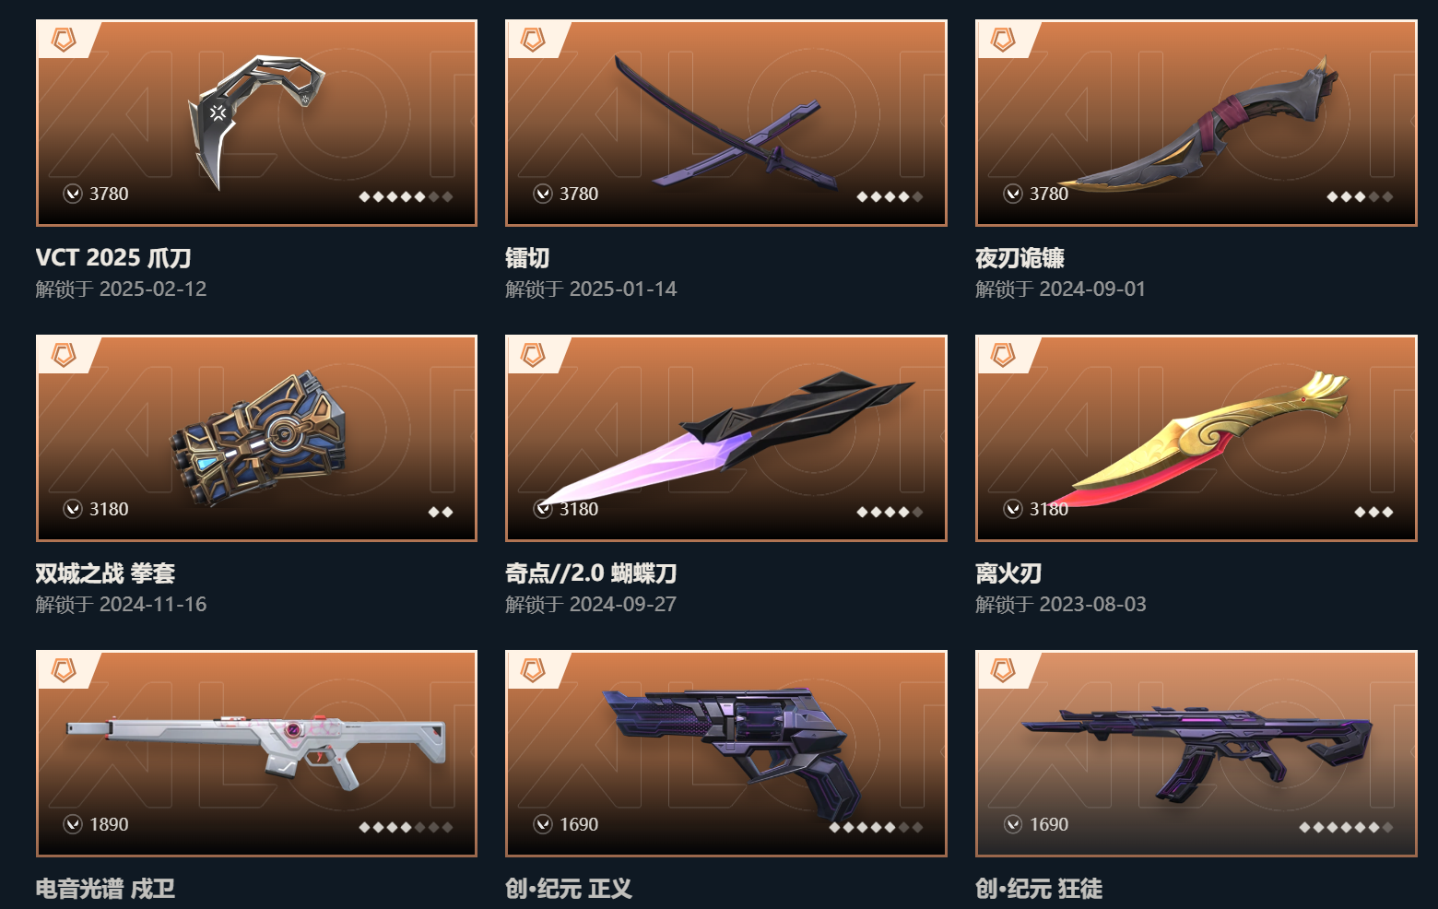Click the 双城之战 拳套 title text
The height and width of the screenshot is (909, 1438).
click(x=105, y=573)
